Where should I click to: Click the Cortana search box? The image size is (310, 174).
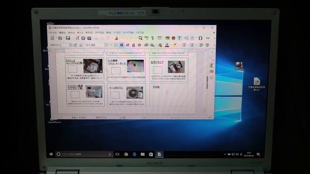point(84,154)
